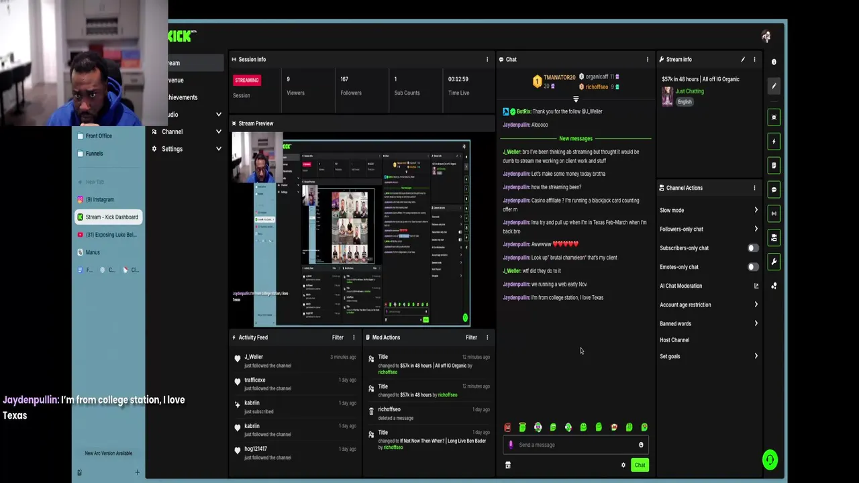Screen dimensions: 859x483
Task: Select the Revenue menu item
Action: (x=176, y=80)
